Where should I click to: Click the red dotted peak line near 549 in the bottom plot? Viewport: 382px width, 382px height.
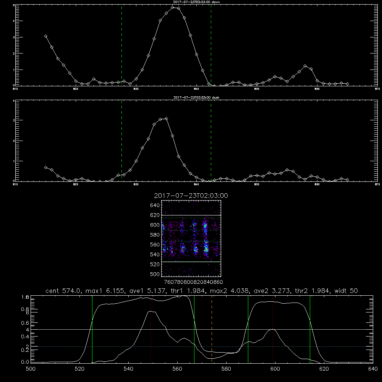click(151, 329)
